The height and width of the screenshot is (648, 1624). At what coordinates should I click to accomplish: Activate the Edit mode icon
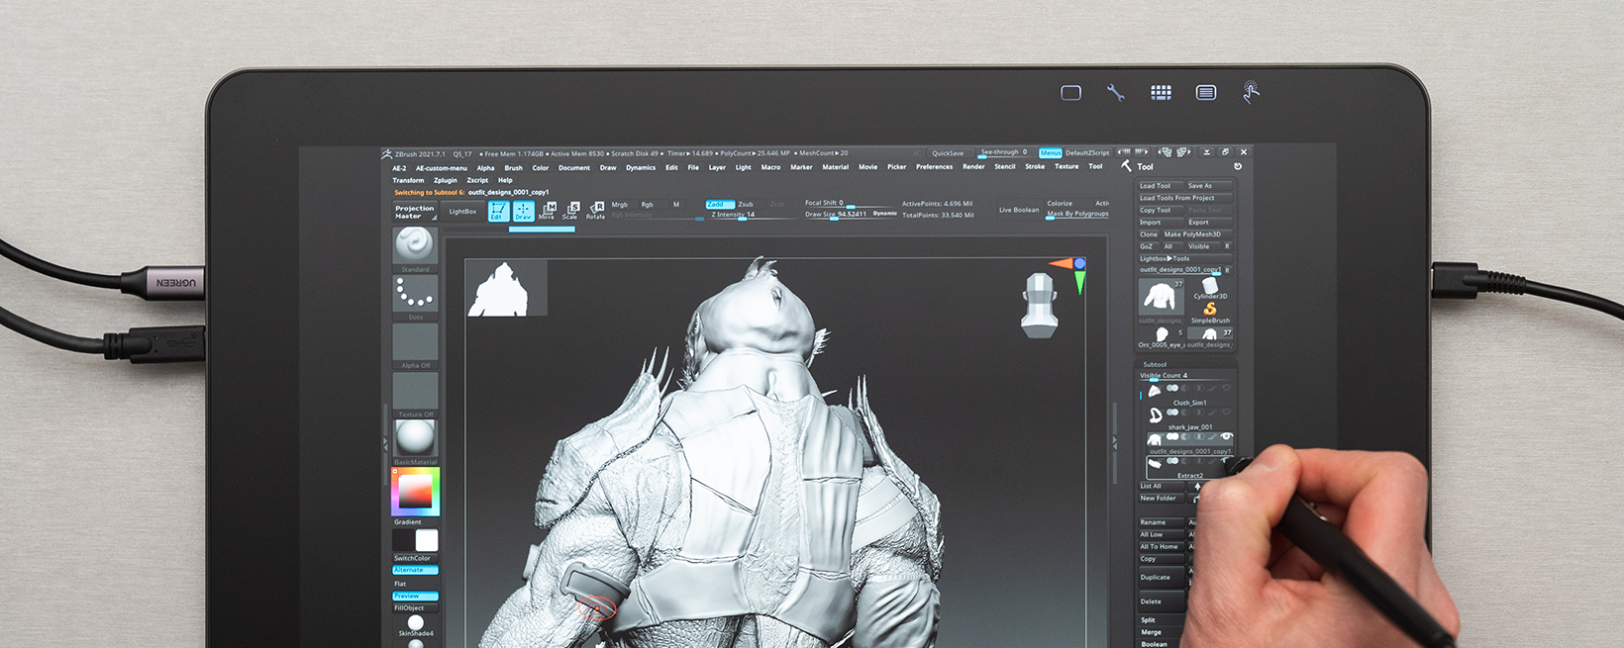(498, 211)
